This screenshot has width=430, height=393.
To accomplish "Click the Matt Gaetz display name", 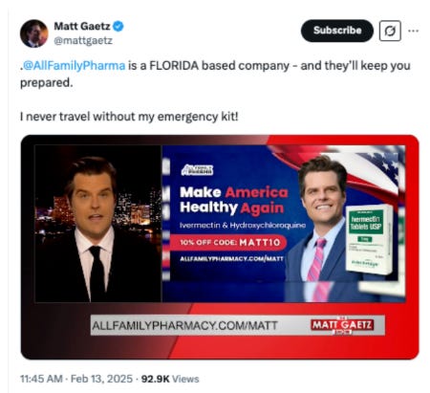I will pos(82,26).
